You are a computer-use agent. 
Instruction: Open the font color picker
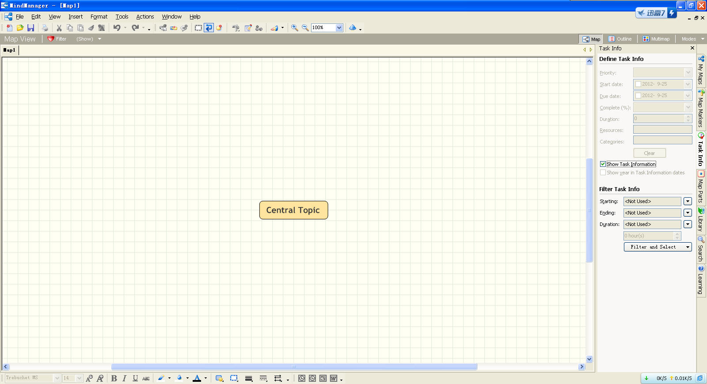(205, 378)
